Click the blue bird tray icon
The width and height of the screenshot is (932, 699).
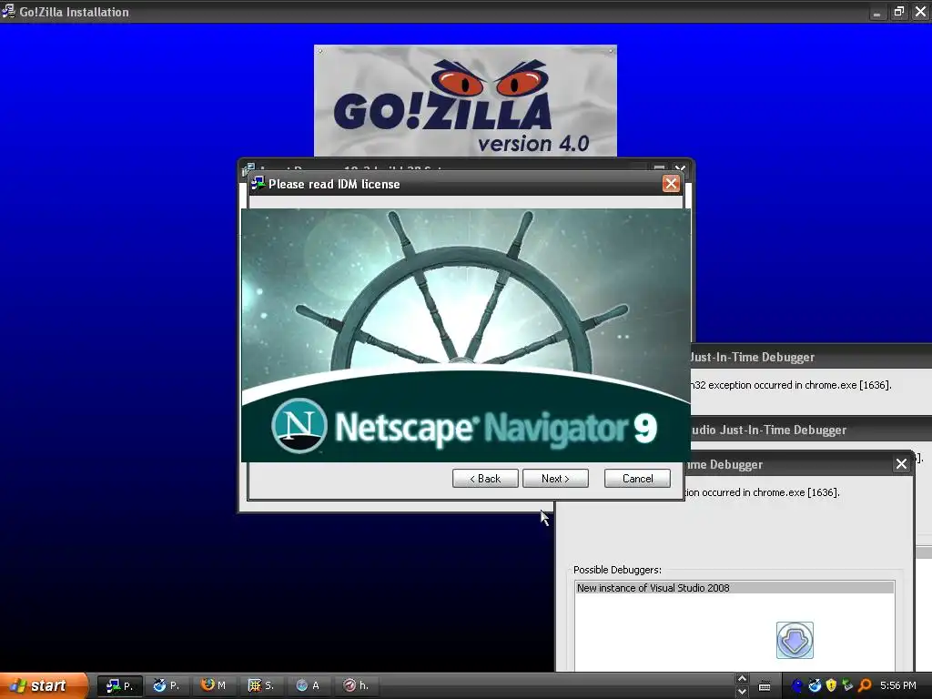coord(815,686)
